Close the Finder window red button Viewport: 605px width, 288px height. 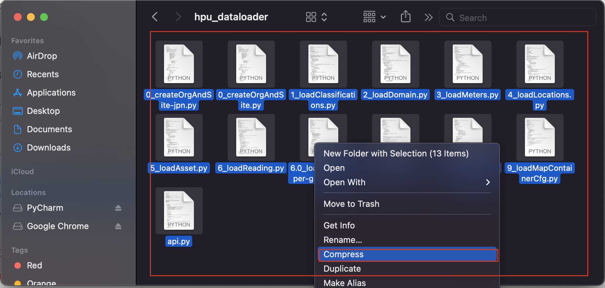point(18,17)
